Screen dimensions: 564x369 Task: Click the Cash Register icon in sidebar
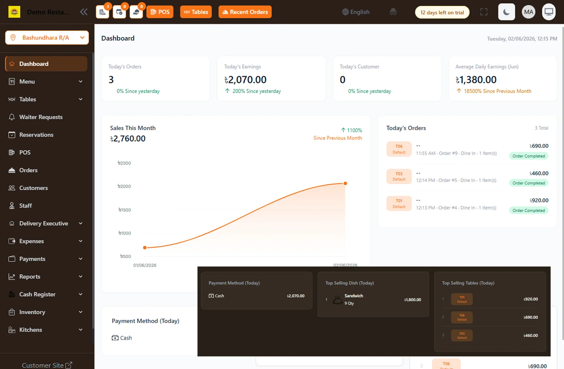click(12, 294)
